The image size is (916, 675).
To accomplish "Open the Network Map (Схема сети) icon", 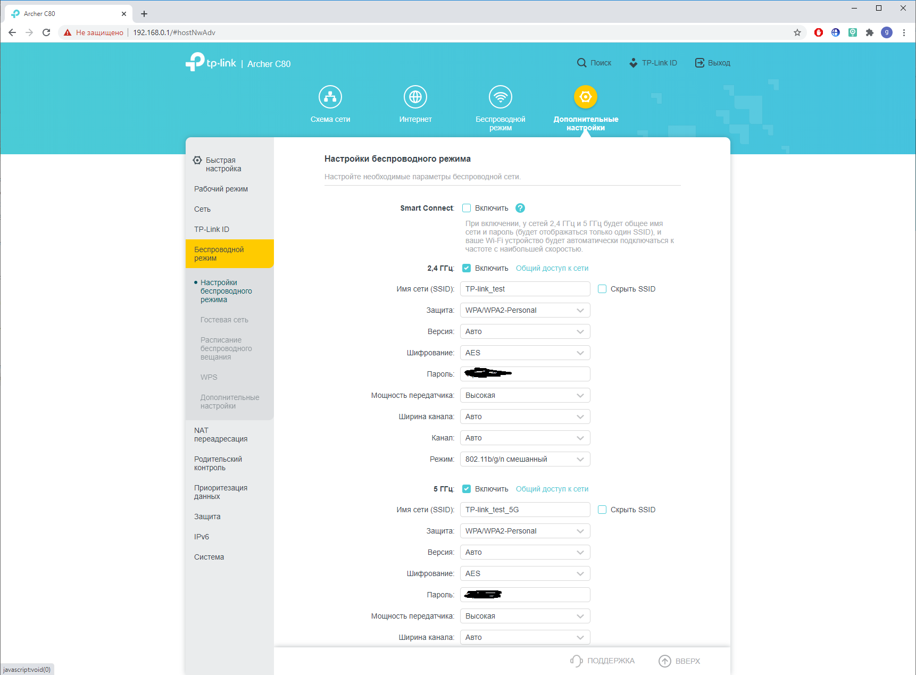I will pyautogui.click(x=330, y=97).
